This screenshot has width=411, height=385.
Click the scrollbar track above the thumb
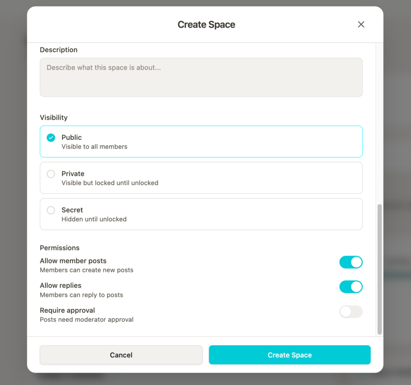[x=380, y=120]
